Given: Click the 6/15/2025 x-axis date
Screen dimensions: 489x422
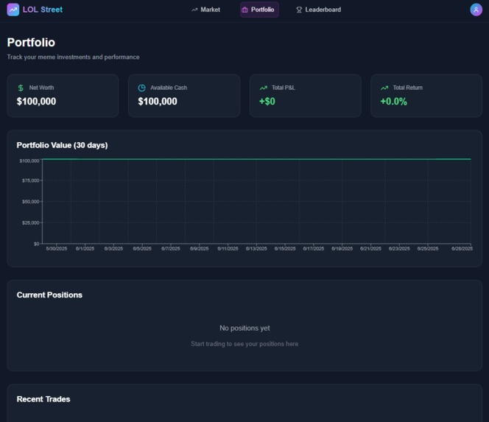Looking at the screenshot, I should coord(285,249).
